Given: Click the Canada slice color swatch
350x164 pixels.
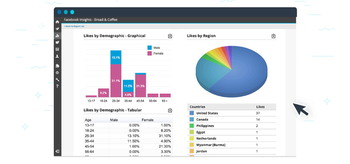Looking at the screenshot, I should [x=192, y=119].
